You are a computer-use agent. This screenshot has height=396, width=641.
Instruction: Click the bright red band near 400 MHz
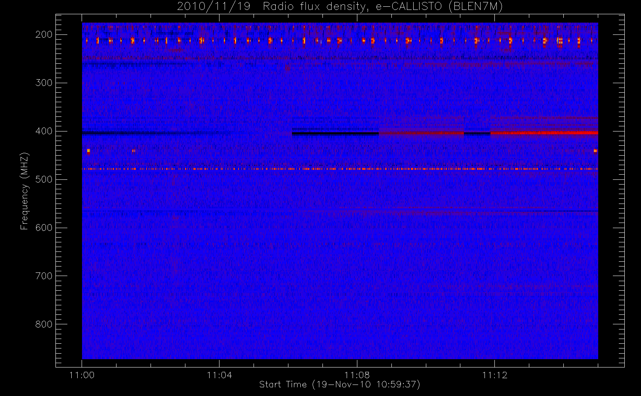[x=544, y=133]
